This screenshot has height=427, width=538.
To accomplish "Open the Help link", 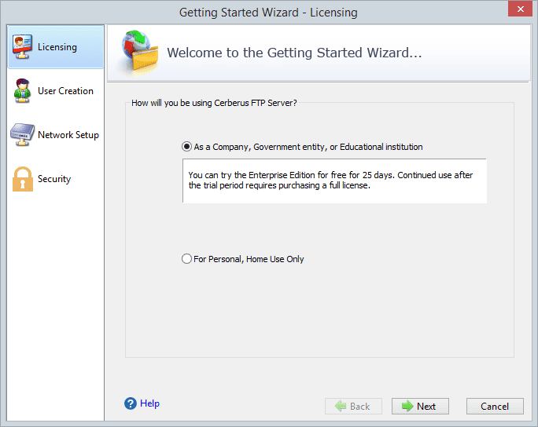I will pos(149,403).
